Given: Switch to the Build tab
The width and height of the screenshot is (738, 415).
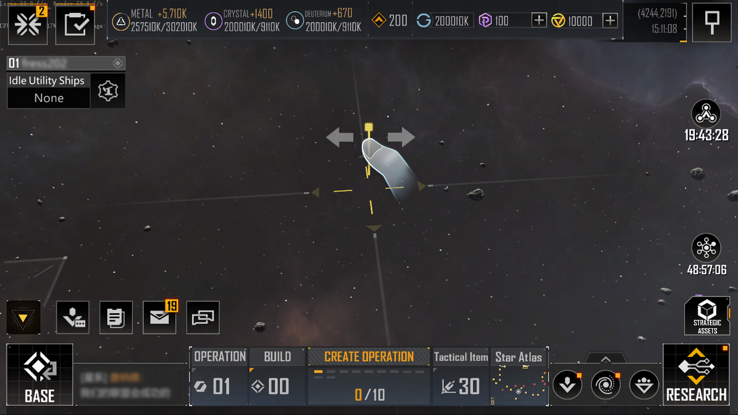Looking at the screenshot, I should click(x=278, y=357).
